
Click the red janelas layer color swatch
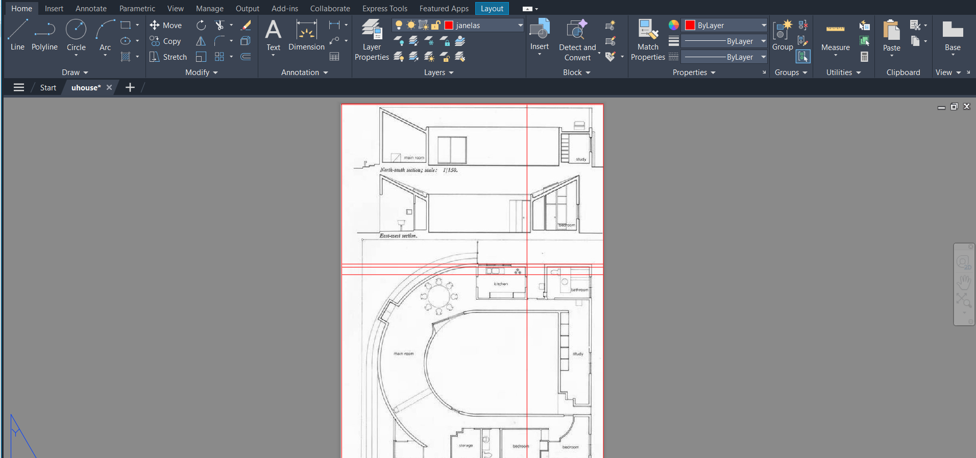click(449, 25)
